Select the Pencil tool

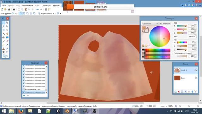click(x=3, y=45)
